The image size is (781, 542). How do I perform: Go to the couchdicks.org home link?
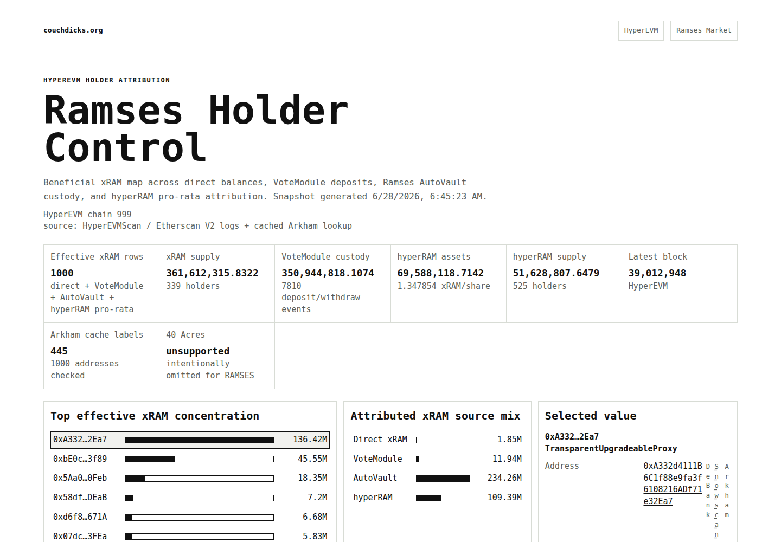point(73,30)
